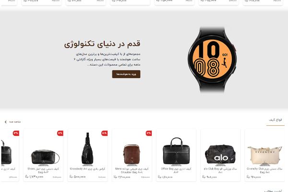
Task: Open the alo Club Bag product image
Action: (x=220, y=156)
